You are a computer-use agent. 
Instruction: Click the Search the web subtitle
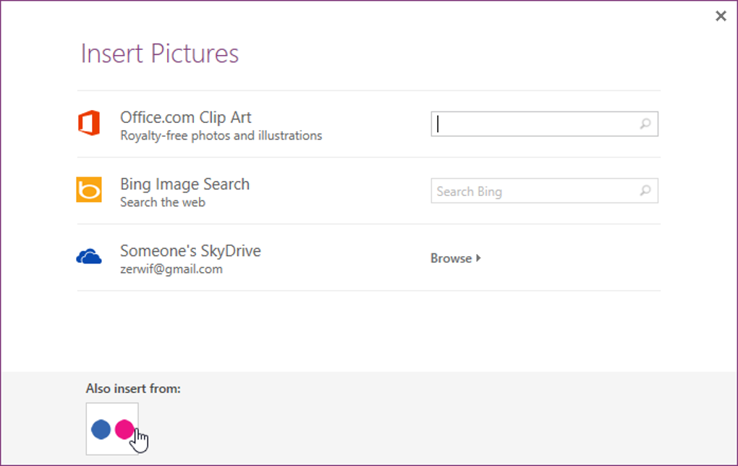(x=162, y=203)
